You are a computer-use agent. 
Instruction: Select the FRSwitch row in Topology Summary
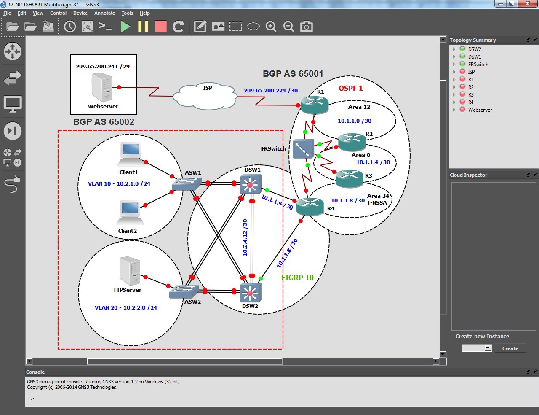(494, 65)
